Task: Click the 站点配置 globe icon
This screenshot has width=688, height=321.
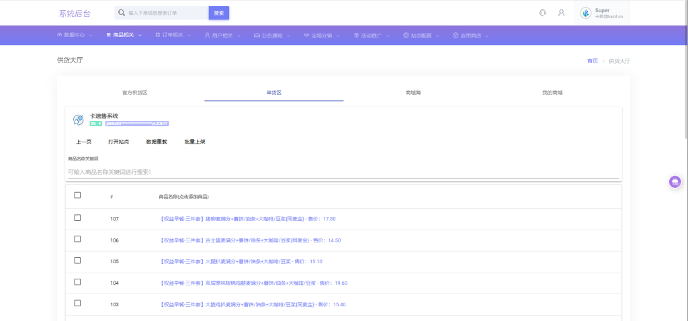Action: (406, 35)
